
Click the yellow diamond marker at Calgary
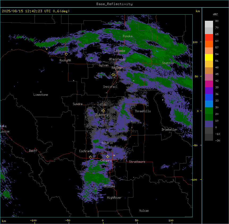click(x=108, y=157)
